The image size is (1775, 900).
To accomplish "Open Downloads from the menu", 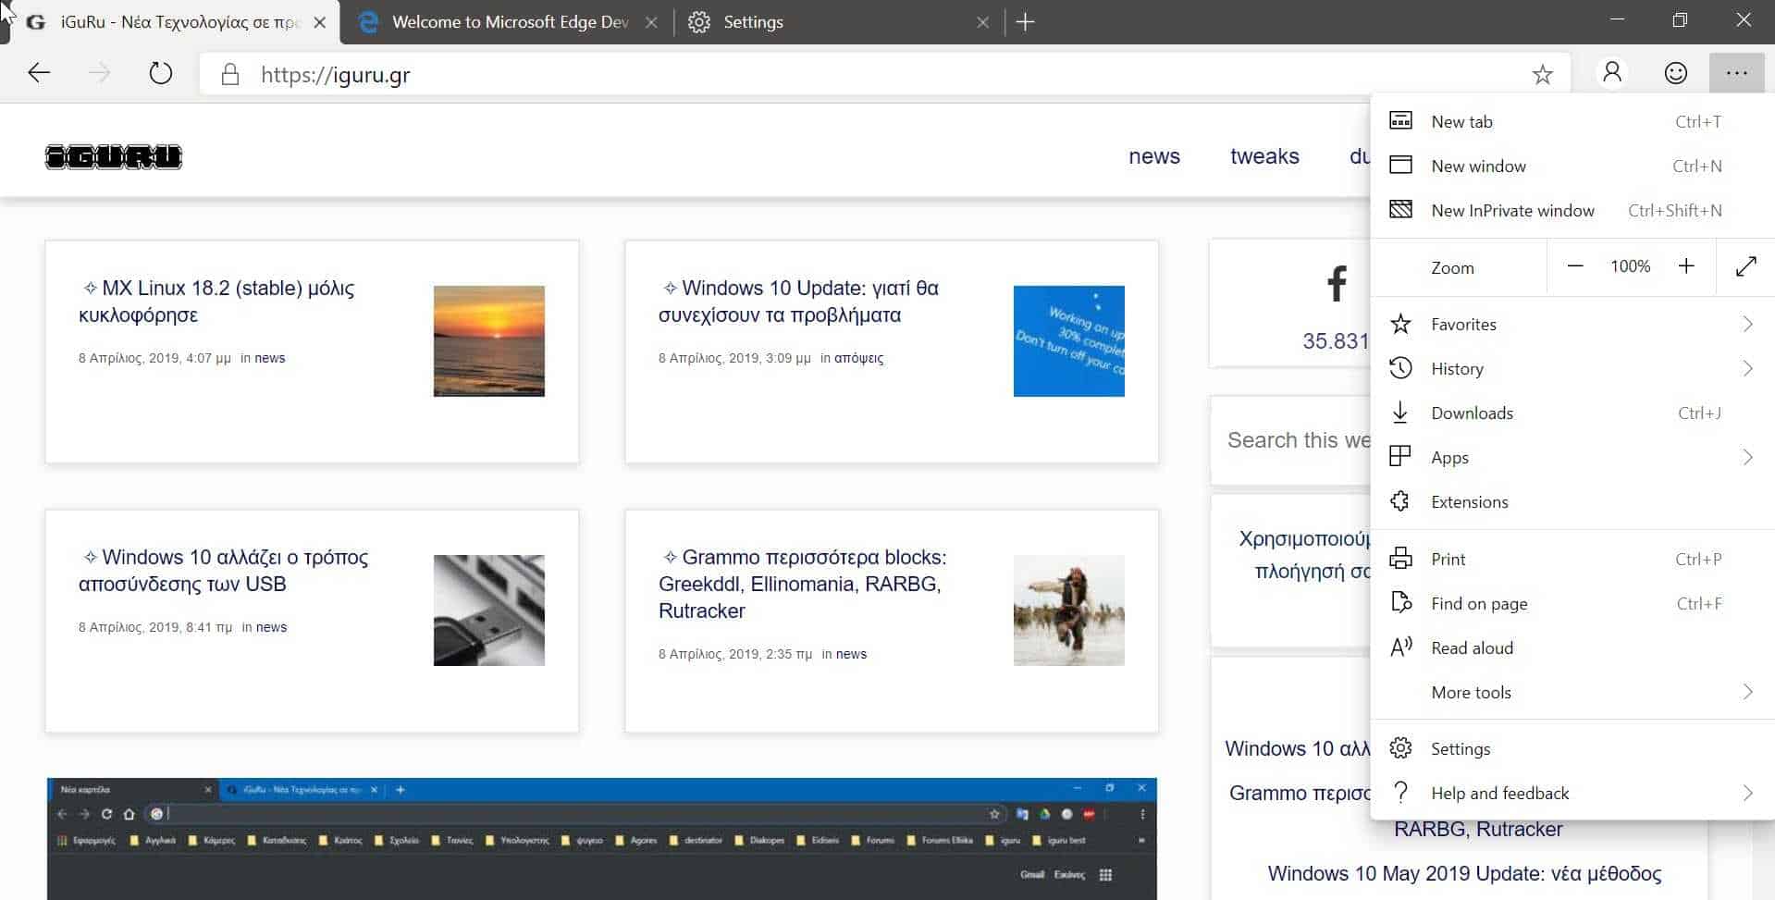I will 1572,413.
